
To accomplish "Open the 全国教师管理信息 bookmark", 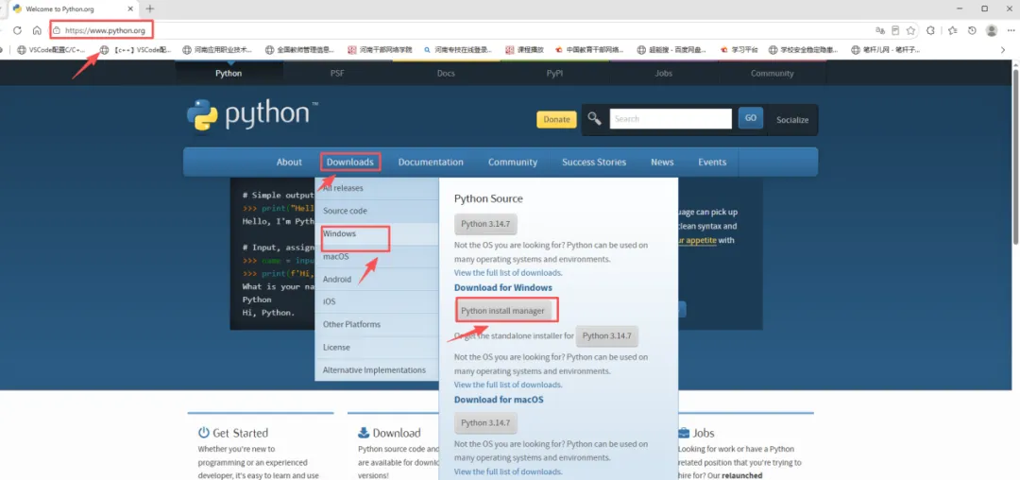I will tap(300, 49).
